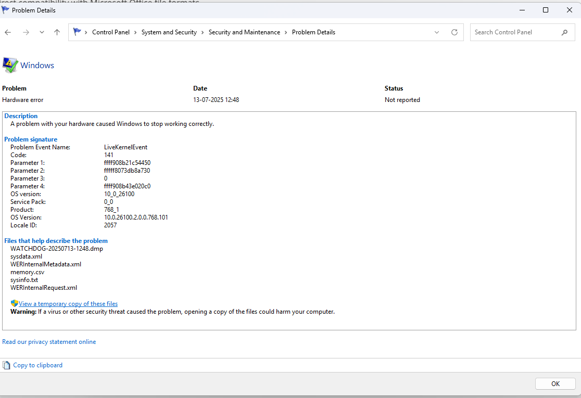Click Copy to clipboard link
This screenshot has height=398, width=581.
click(38, 365)
